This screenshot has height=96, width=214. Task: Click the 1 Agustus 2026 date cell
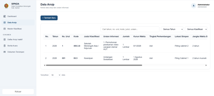click(138, 58)
